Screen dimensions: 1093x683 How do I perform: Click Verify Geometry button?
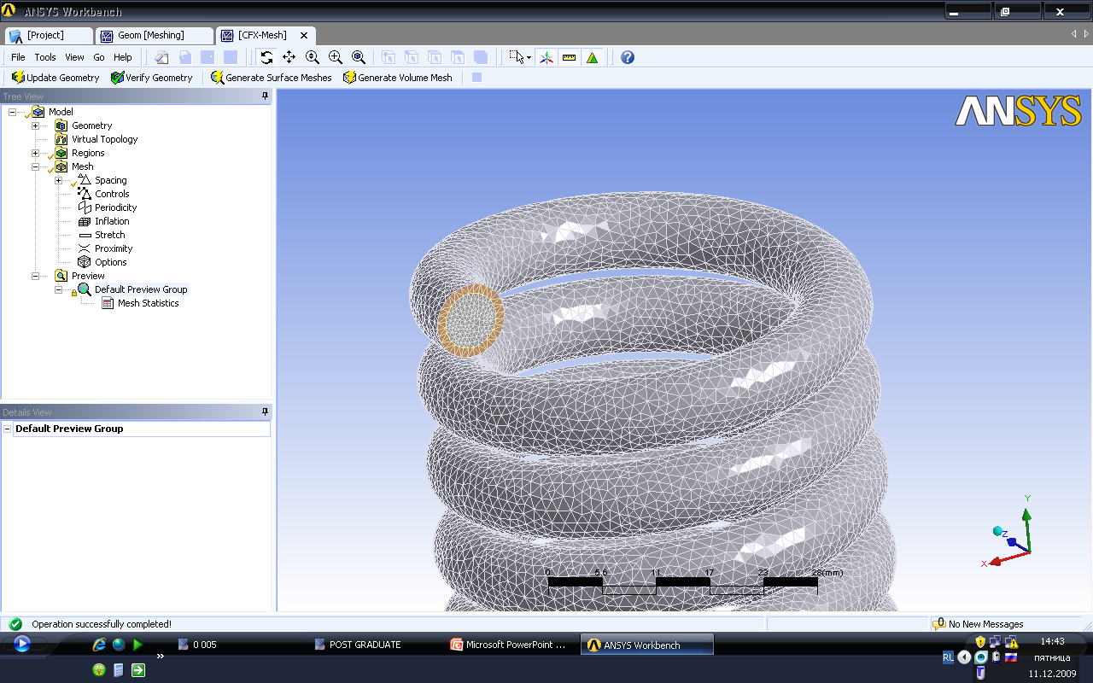tap(152, 78)
